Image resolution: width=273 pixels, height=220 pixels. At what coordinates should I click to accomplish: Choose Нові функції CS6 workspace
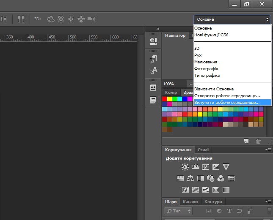pyautogui.click(x=232, y=35)
